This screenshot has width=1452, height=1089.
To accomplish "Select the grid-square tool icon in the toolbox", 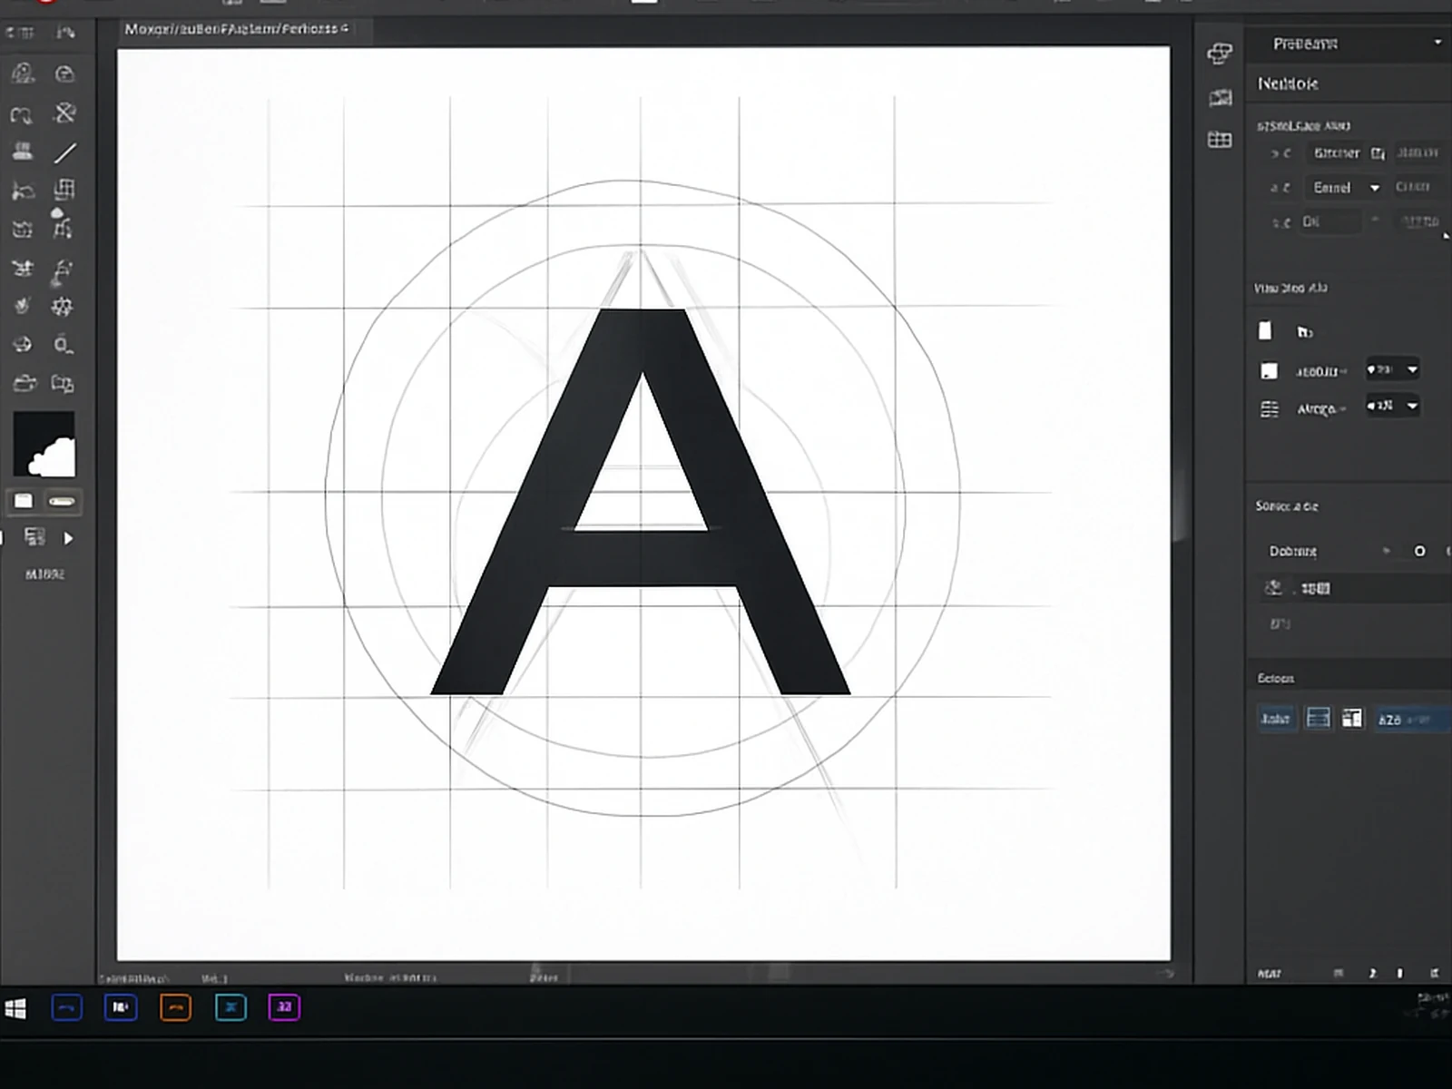I will pyautogui.click(x=64, y=190).
